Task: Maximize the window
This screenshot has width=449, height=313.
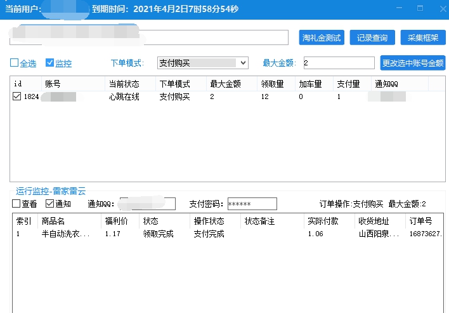Action: click(420, 8)
